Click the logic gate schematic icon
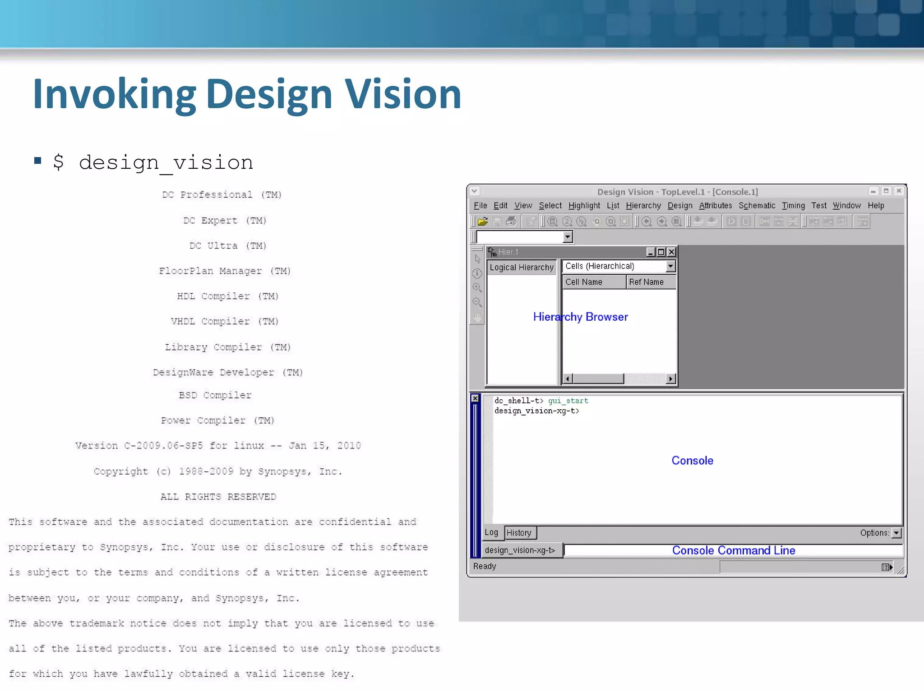 [x=731, y=222]
